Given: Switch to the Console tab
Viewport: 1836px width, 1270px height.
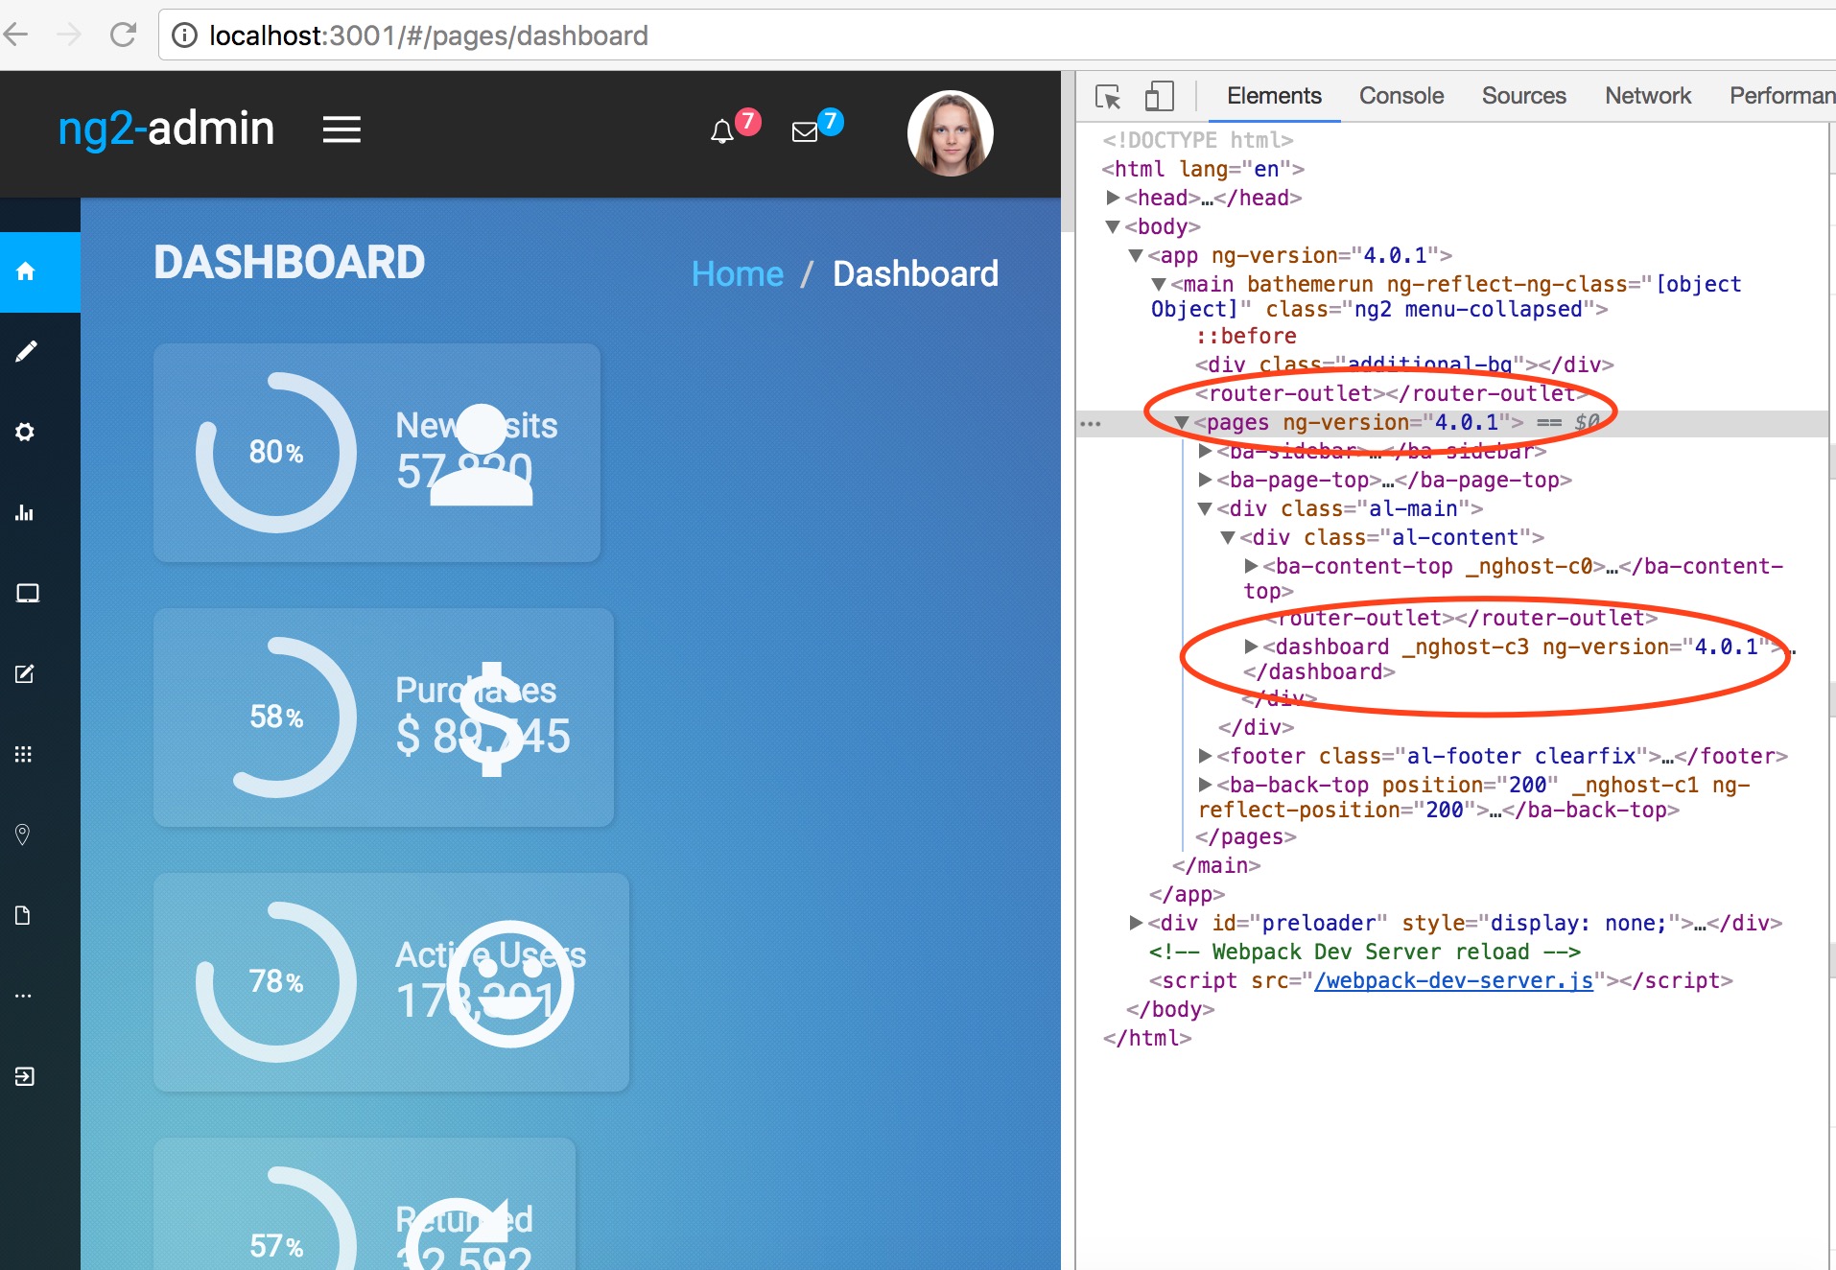Looking at the screenshot, I should tap(1401, 96).
